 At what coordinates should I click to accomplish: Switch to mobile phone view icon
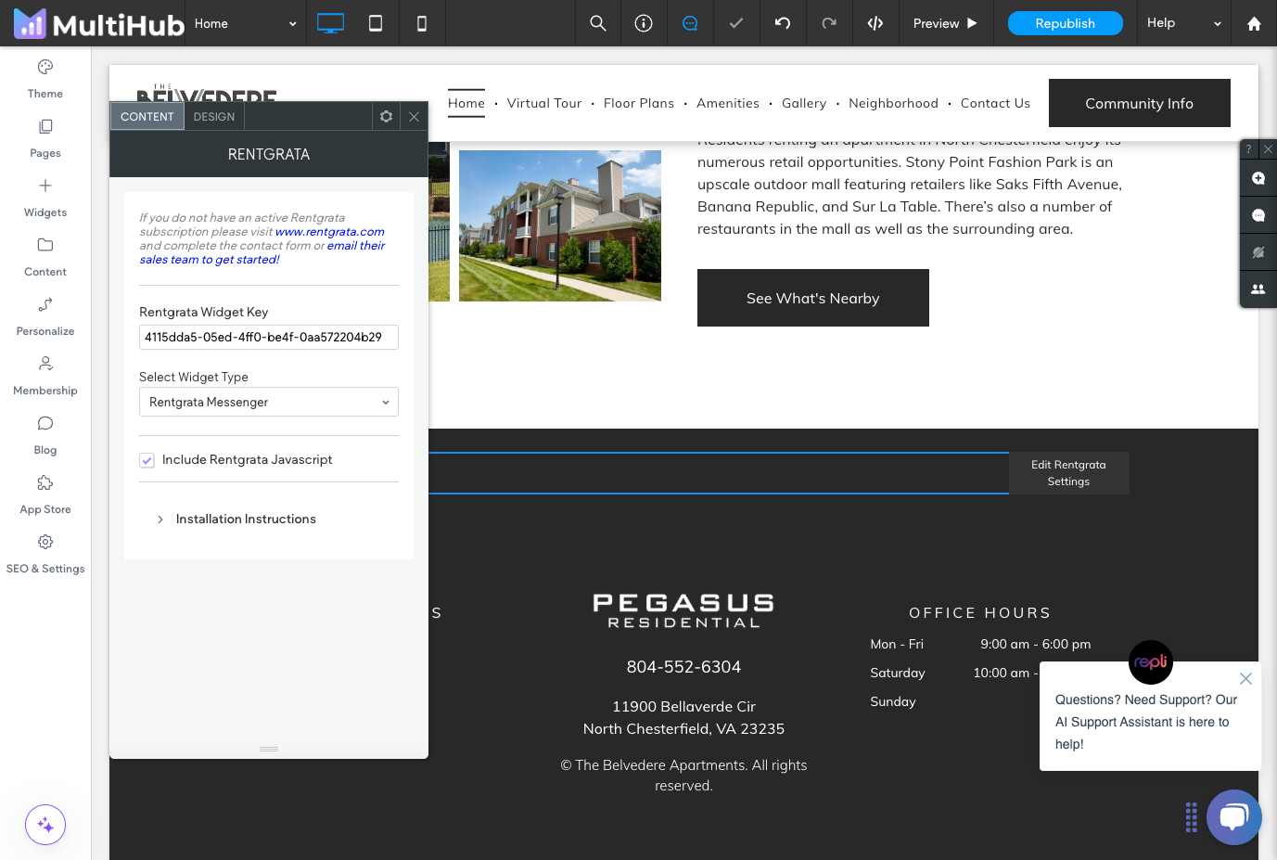point(422,23)
